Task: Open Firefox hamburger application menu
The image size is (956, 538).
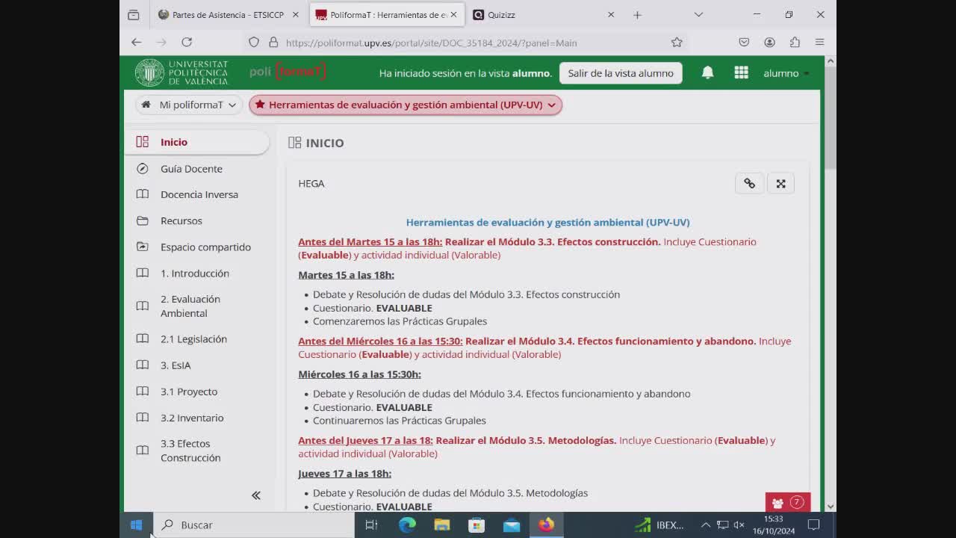Action: pyautogui.click(x=819, y=43)
